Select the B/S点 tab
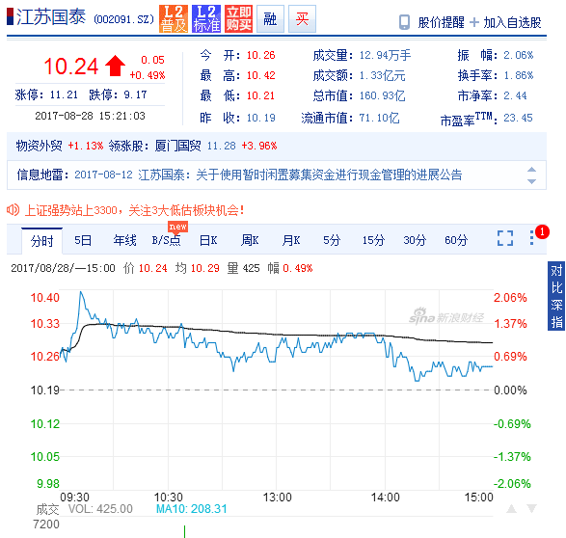This screenshot has width=566, height=538. (166, 240)
